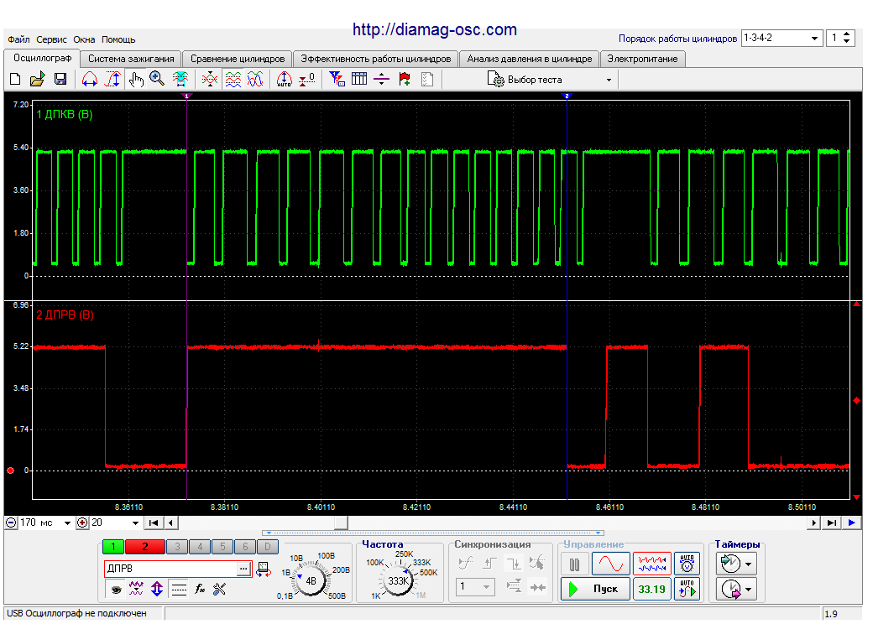Screen dimensions: 873x624
Task: Open the Помощь menu
Action: pyautogui.click(x=118, y=39)
